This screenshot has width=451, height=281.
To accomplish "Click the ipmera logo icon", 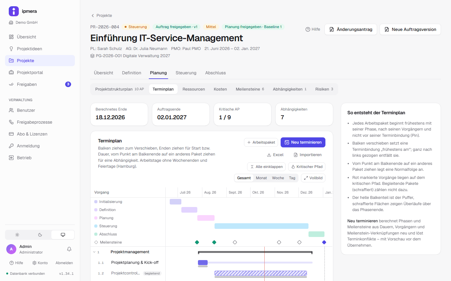I will 14,11.
